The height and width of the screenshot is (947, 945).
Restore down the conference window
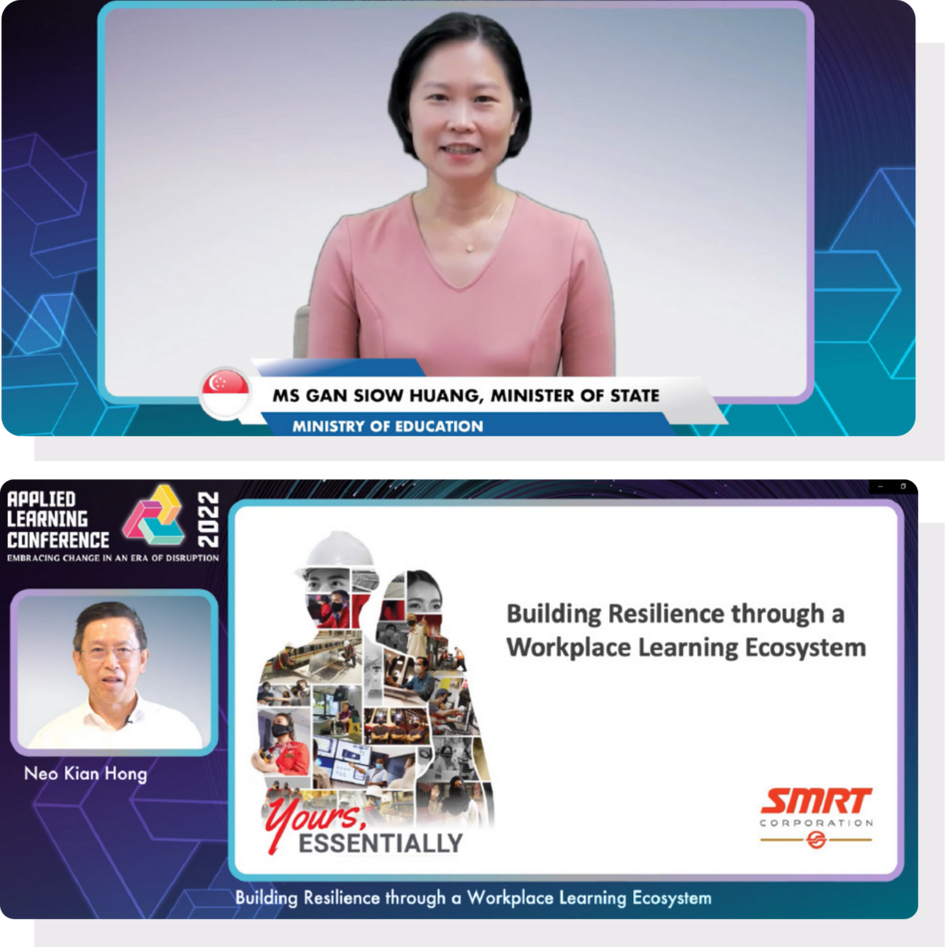pyautogui.click(x=903, y=486)
